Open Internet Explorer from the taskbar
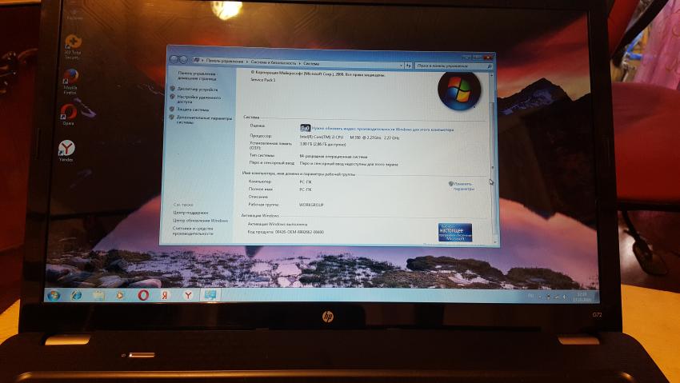 coord(76,295)
